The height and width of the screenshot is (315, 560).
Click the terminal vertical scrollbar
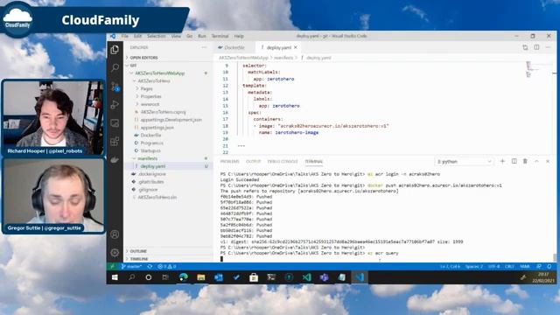(554, 257)
